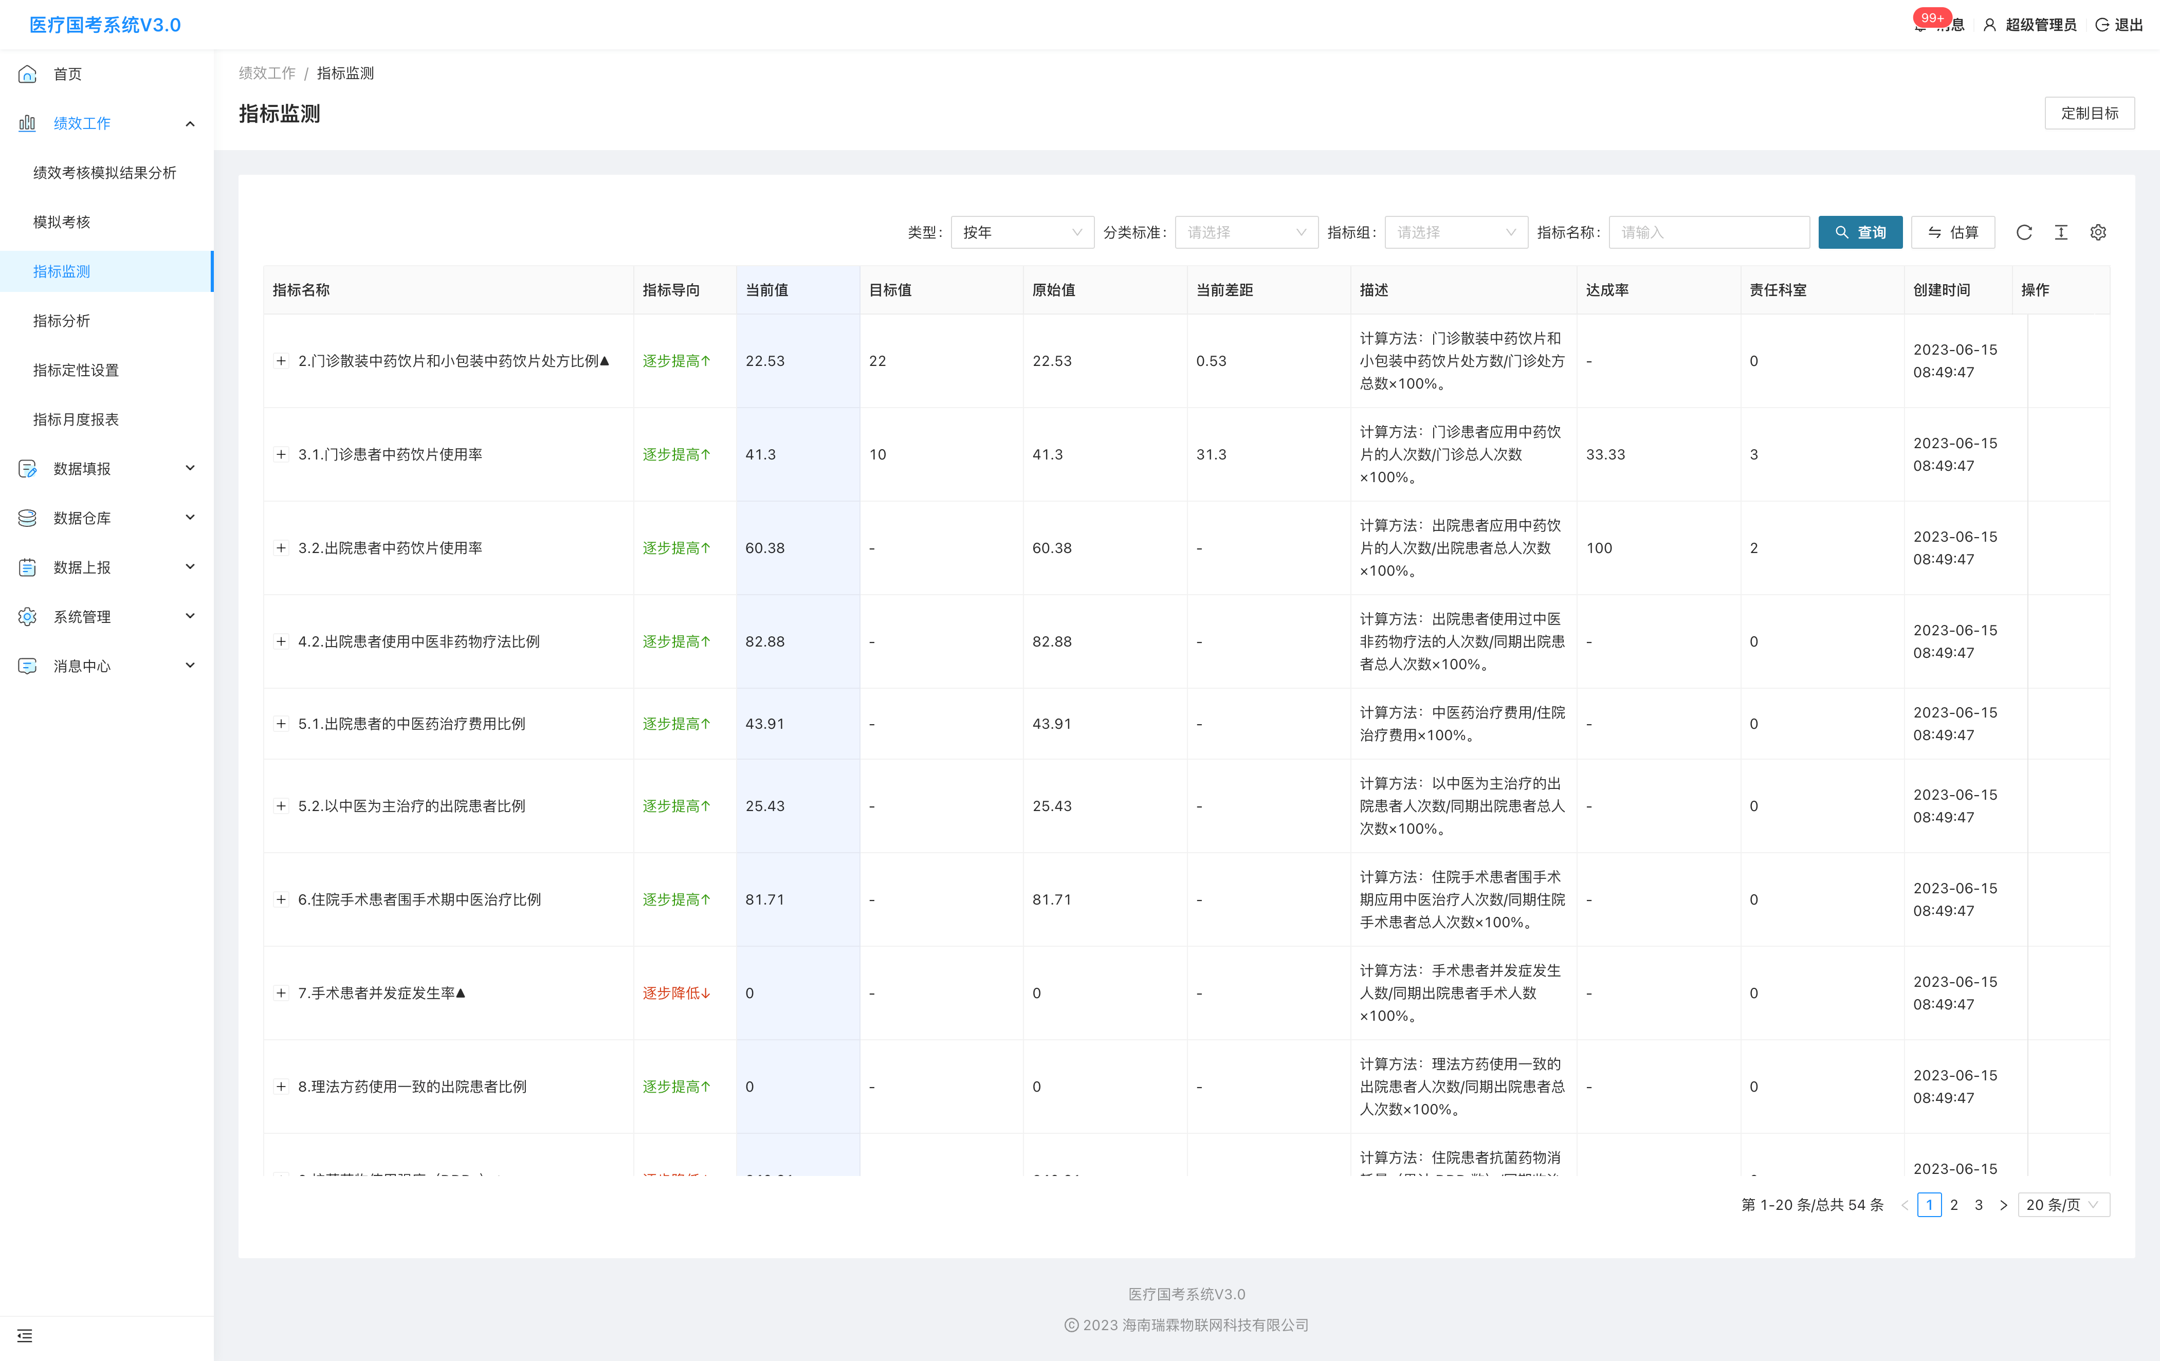Click the 退出 logout icon
Image resolution: width=2160 pixels, height=1361 pixels.
point(2102,25)
